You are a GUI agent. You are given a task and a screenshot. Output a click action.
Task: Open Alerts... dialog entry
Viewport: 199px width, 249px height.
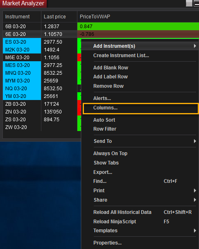click(x=102, y=98)
